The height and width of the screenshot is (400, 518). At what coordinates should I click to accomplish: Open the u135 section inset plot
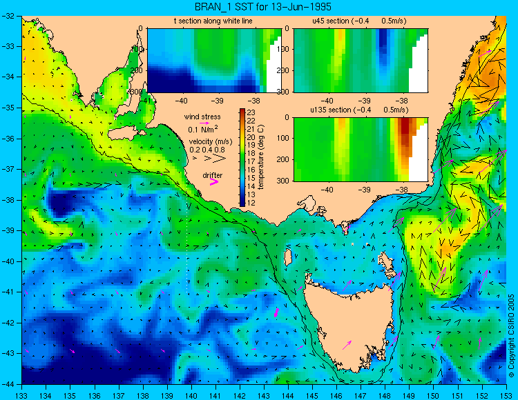click(361, 150)
